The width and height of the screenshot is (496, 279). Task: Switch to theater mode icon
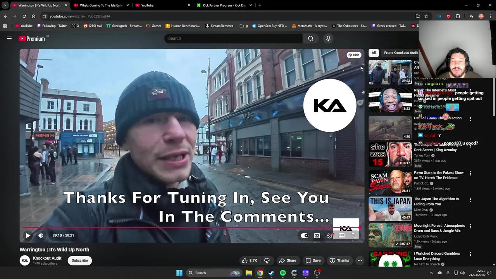coord(342,235)
